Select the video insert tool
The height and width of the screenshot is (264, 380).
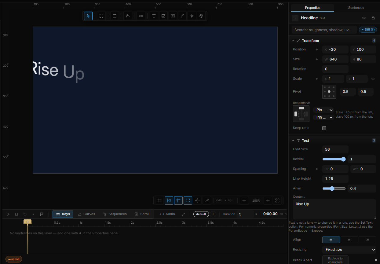pyautogui.click(x=173, y=16)
